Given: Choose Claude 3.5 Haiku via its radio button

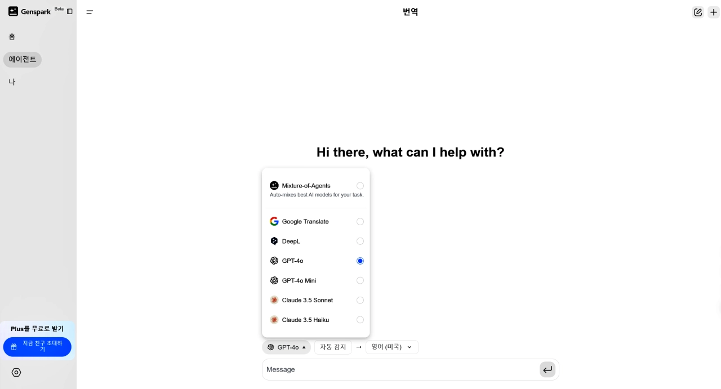Looking at the screenshot, I should click(x=360, y=320).
